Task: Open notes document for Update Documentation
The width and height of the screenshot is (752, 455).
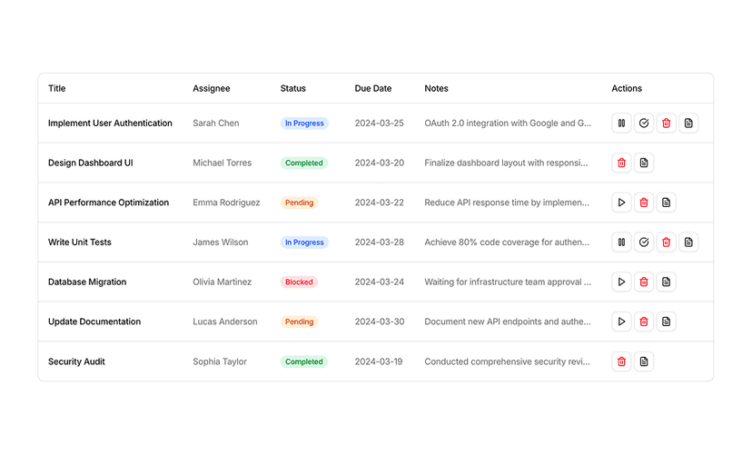Action: coord(666,321)
